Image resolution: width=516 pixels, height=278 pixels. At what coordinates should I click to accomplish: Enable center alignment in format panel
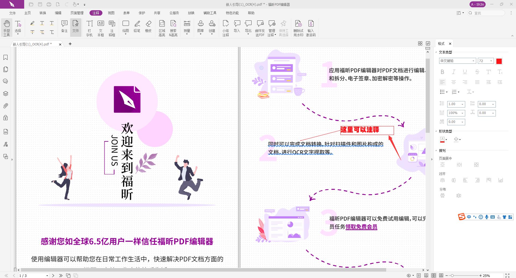[x=454, y=82]
